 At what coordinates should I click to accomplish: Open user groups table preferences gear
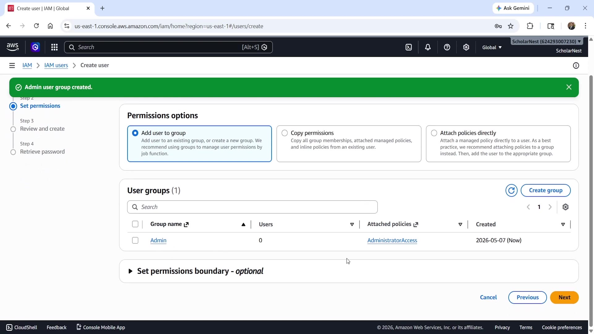[x=566, y=207]
